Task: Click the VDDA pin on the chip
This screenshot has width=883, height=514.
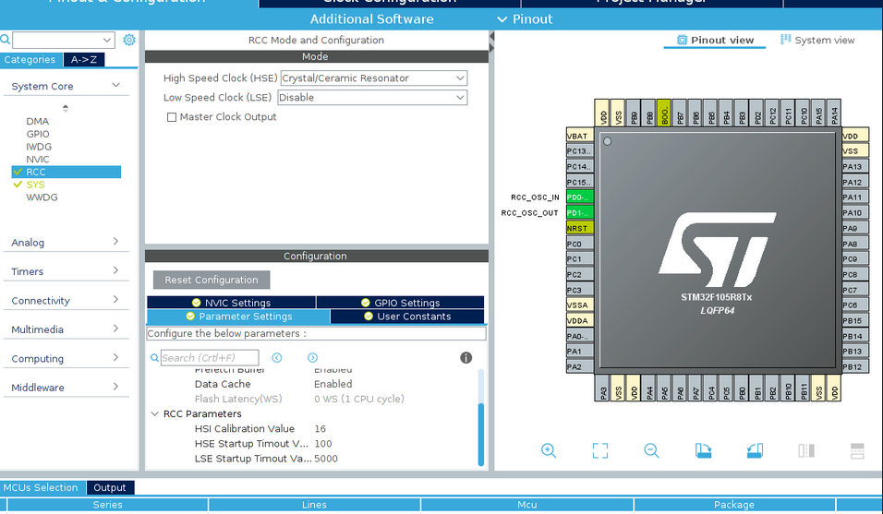Action: click(x=579, y=320)
